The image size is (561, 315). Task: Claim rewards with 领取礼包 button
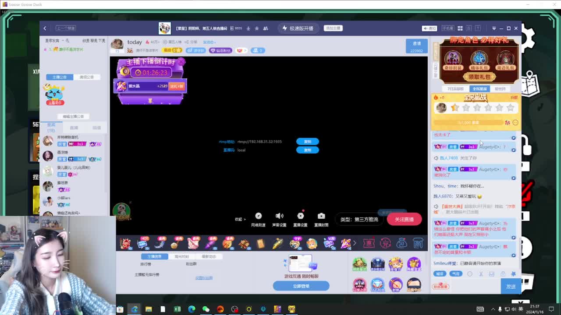pyautogui.click(x=479, y=77)
